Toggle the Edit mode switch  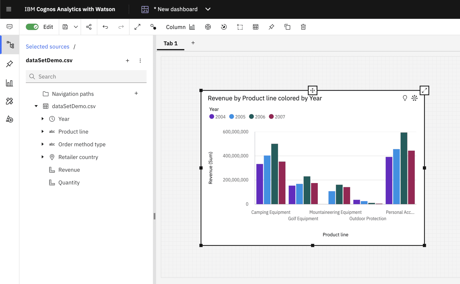pyautogui.click(x=32, y=27)
